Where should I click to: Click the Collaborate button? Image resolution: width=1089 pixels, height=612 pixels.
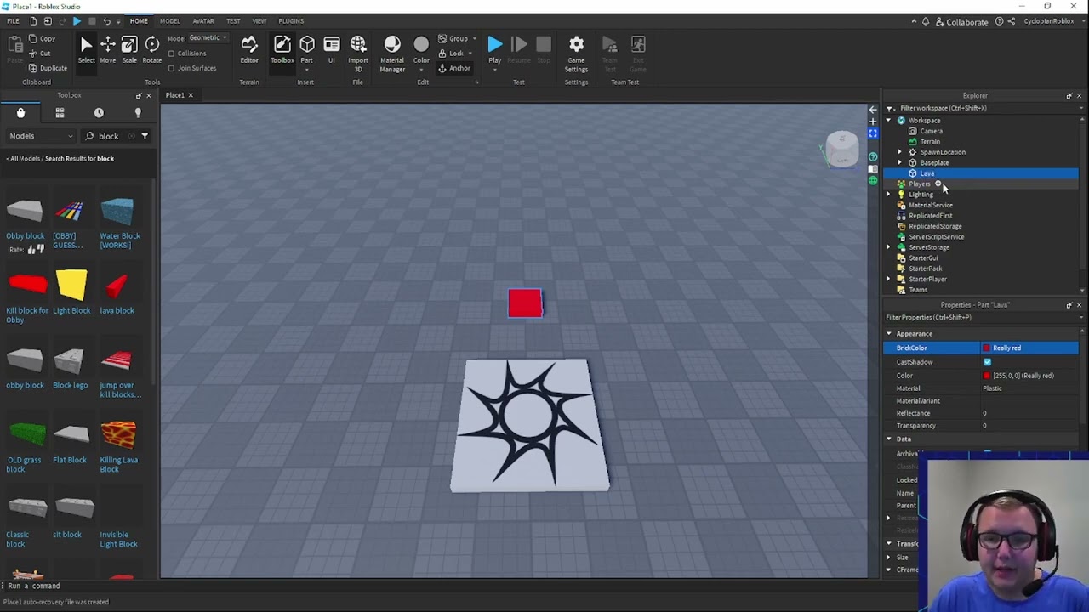(961, 21)
